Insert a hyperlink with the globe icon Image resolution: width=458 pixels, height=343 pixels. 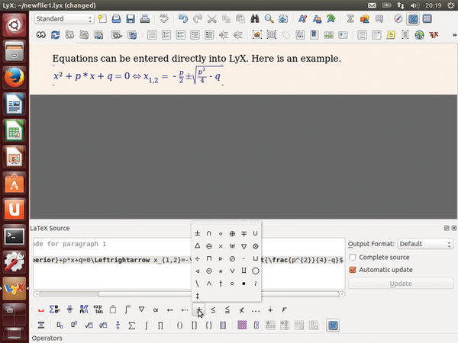(x=419, y=35)
